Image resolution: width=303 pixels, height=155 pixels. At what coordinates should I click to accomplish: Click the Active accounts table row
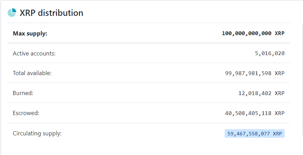[x=149, y=53]
